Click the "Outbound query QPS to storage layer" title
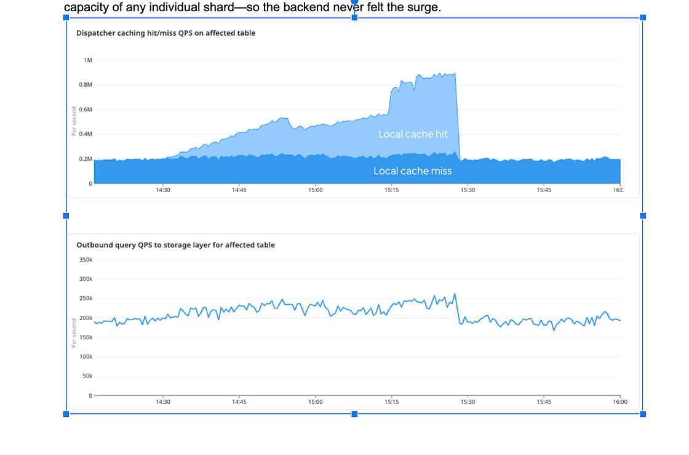689x455 pixels. click(175, 245)
